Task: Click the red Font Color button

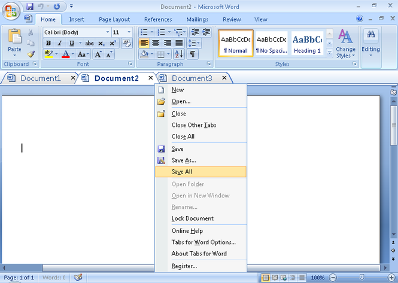Action: tap(65, 54)
